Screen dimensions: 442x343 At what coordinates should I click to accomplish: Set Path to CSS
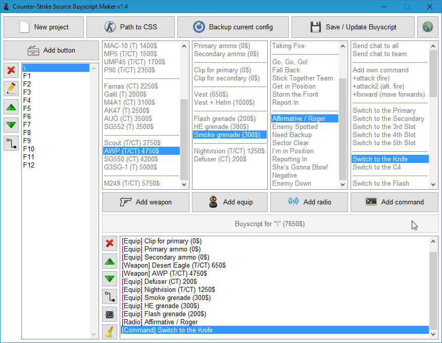point(130,27)
